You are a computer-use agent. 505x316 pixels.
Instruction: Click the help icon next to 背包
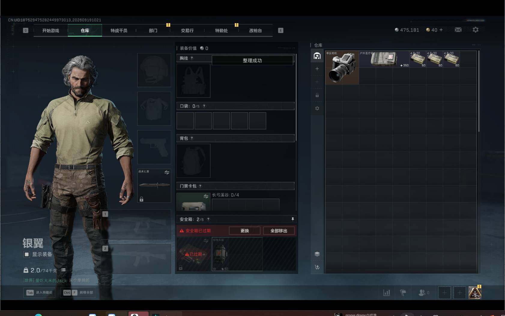point(192,138)
